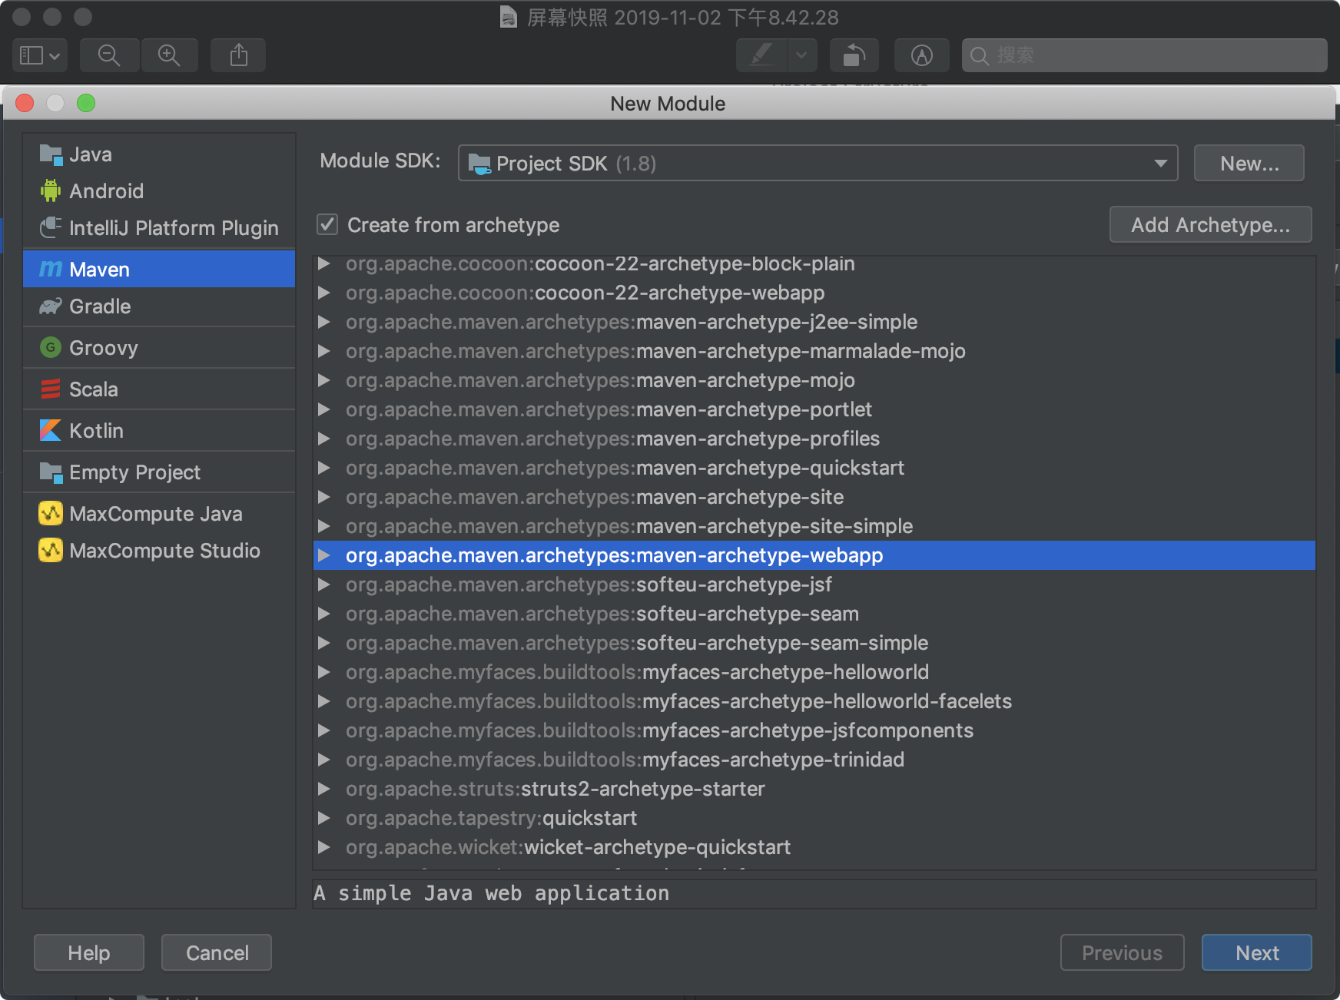The image size is (1340, 1000).
Task: Expand maven-archetype-j2ee-simple node
Action: point(324,322)
